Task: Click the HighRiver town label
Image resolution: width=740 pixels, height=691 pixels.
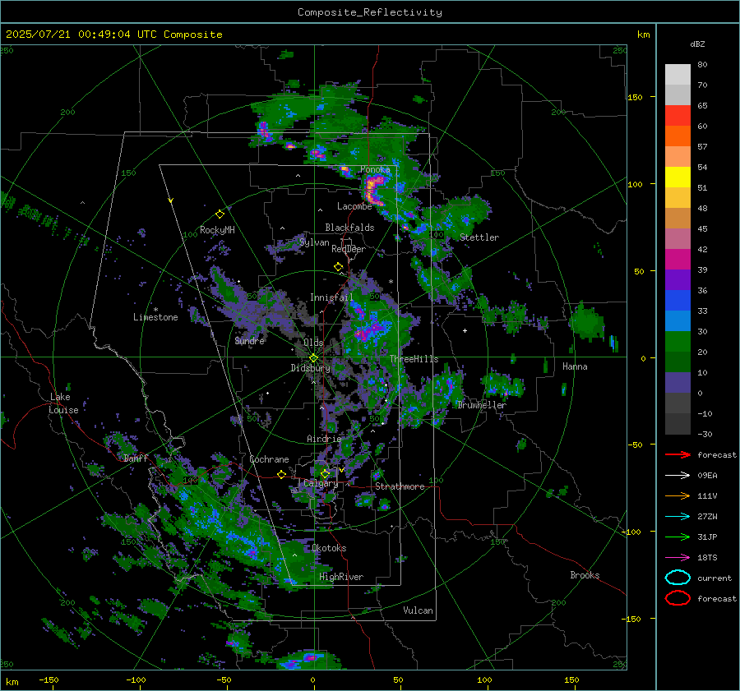Action: pyautogui.click(x=341, y=577)
